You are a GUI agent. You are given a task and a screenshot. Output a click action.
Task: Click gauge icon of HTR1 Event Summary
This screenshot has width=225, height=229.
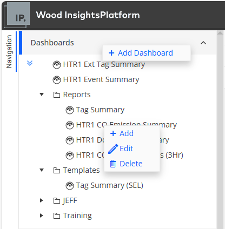pos(57,80)
